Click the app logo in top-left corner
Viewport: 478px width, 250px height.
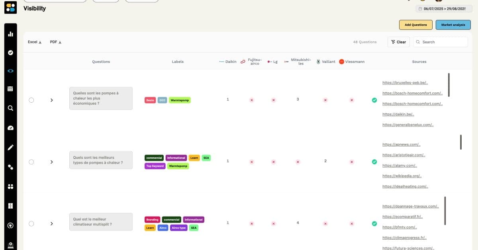click(11, 7)
